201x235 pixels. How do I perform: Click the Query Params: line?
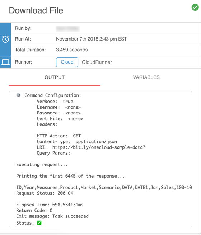[x=53, y=153]
